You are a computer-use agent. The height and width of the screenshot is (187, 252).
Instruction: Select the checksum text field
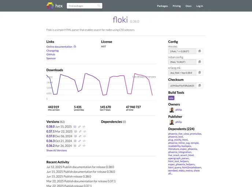point(182,85)
